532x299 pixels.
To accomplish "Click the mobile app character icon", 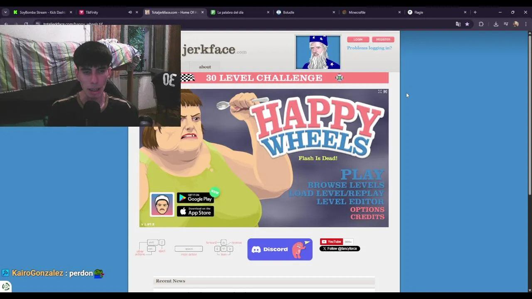I will [x=162, y=204].
